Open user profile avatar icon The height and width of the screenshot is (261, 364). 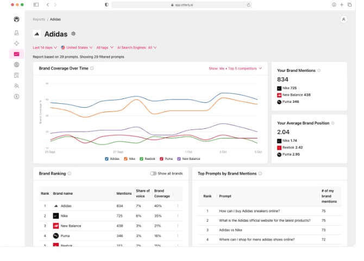tap(343, 19)
